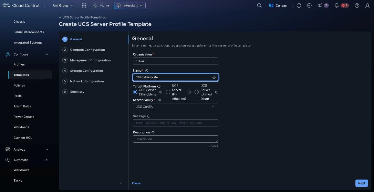
Task: Click the Target Platform info icon
Action: click(159, 86)
